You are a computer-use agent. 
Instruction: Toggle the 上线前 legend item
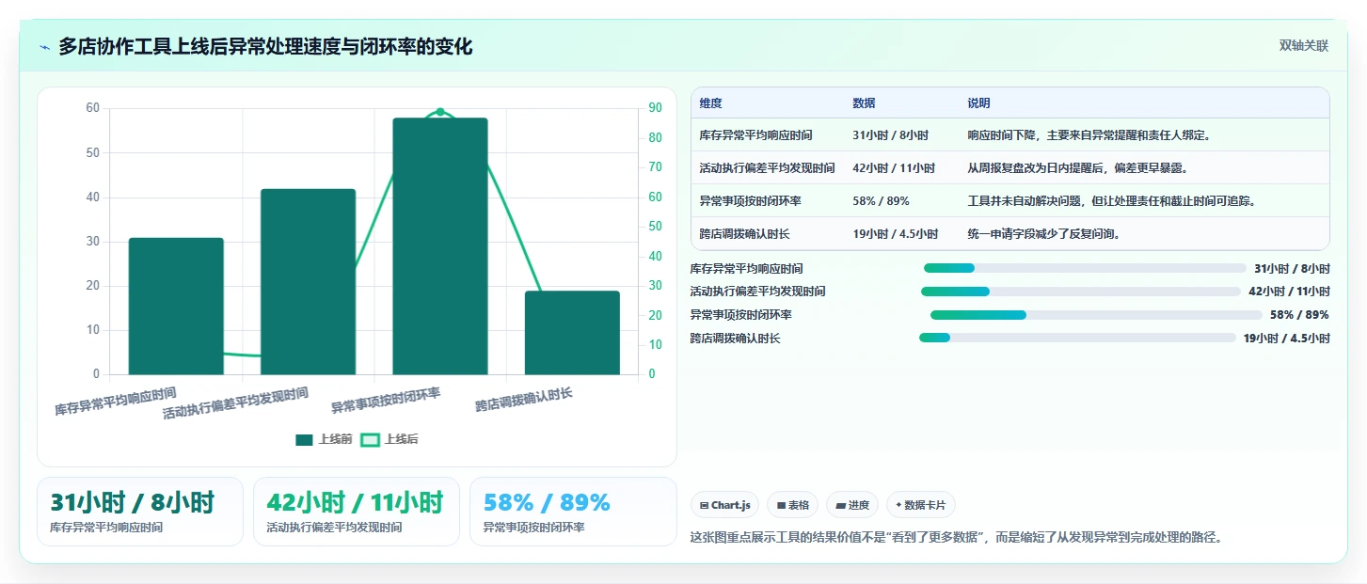324,439
